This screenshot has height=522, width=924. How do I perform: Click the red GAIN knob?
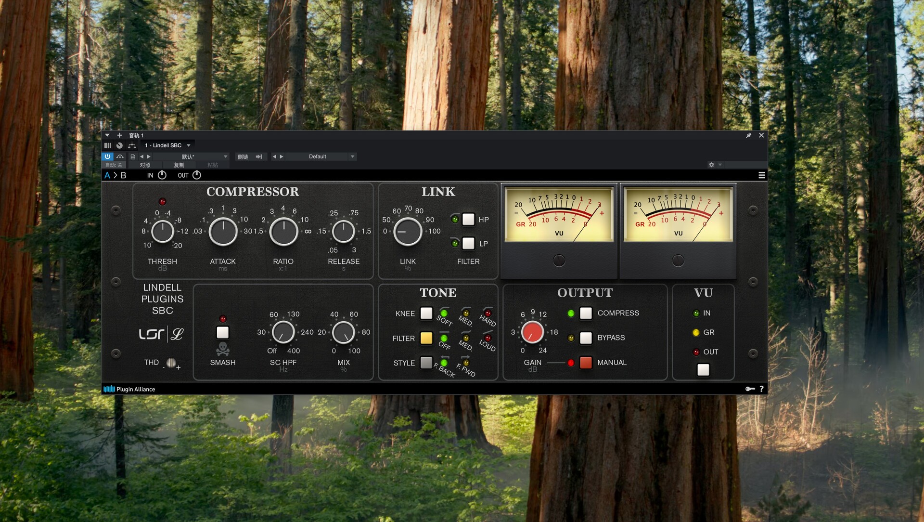[x=532, y=332]
